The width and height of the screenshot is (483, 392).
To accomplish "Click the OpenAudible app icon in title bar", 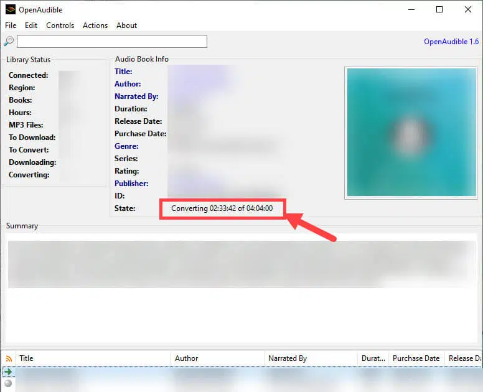I will pyautogui.click(x=10, y=9).
